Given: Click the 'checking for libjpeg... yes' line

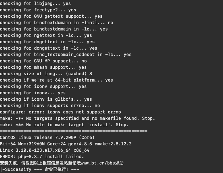Looking at the screenshot, I should 36,4.
